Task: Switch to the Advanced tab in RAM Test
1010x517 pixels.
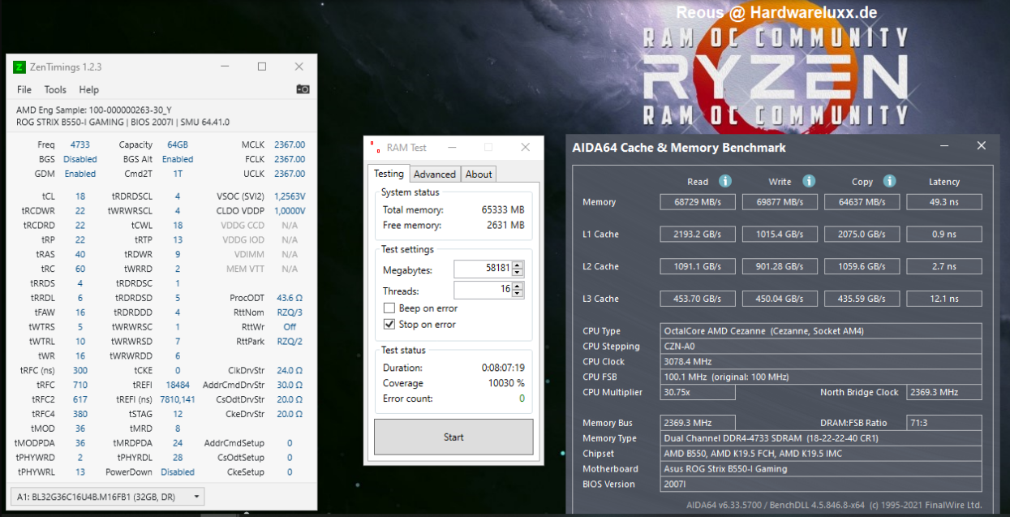Action: pyautogui.click(x=435, y=174)
